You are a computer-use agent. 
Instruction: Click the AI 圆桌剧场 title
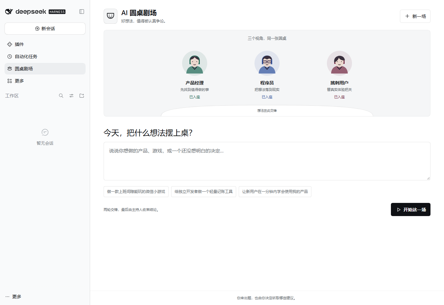139,13
